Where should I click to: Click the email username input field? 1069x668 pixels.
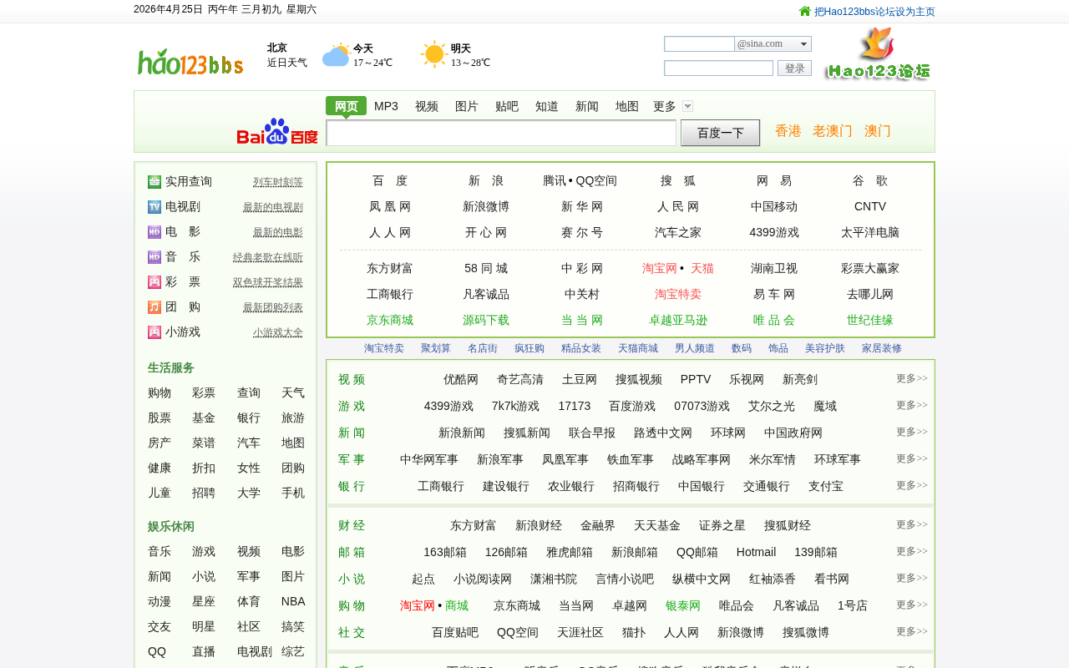(x=699, y=44)
